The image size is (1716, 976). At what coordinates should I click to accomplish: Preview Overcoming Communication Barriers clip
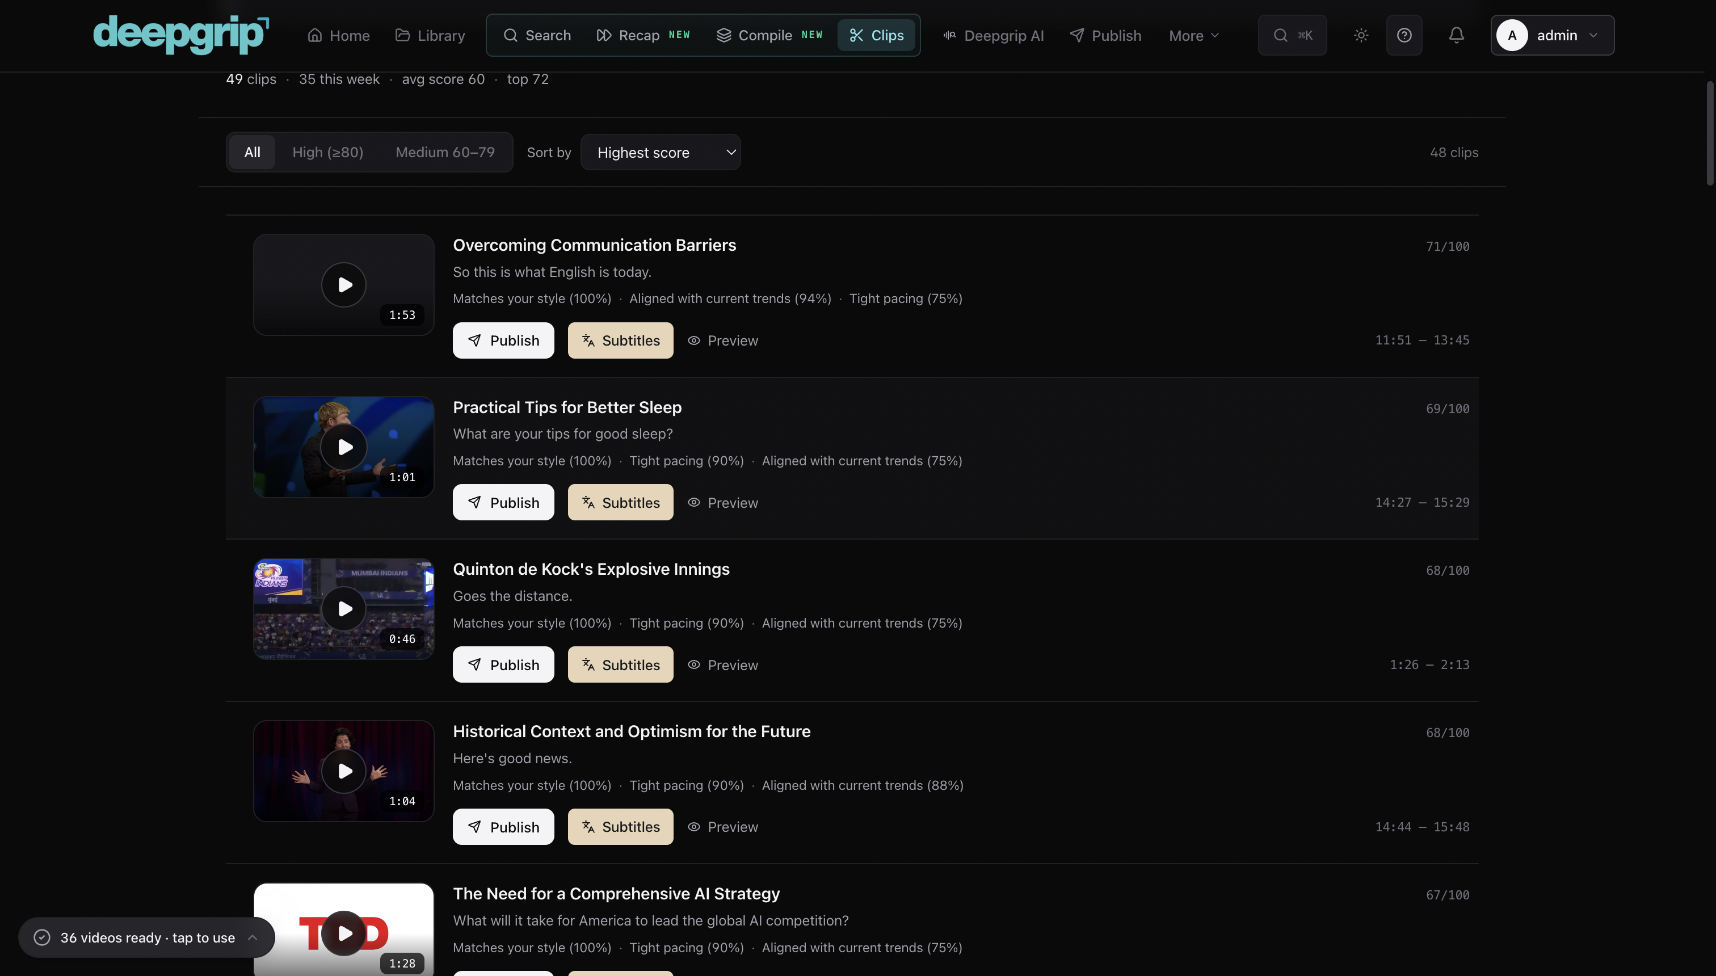pos(722,340)
